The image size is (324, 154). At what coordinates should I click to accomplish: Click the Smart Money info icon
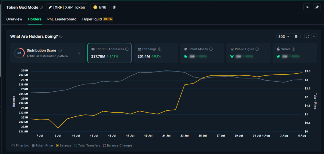(211, 49)
